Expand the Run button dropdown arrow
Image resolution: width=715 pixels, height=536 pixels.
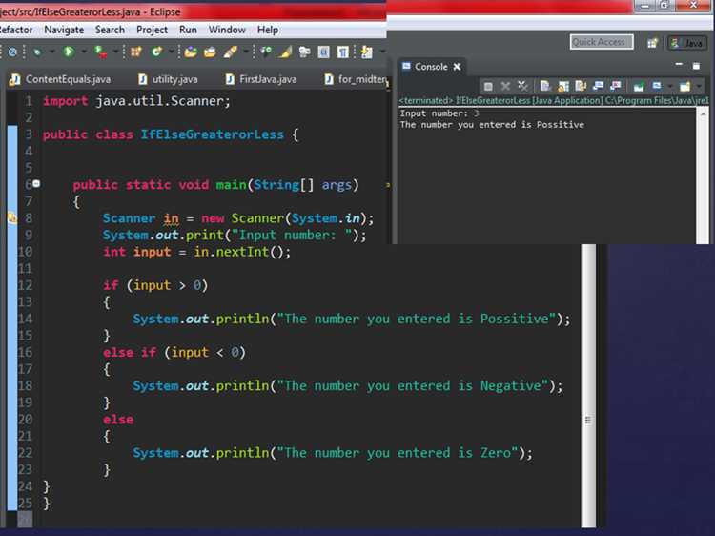pos(84,52)
